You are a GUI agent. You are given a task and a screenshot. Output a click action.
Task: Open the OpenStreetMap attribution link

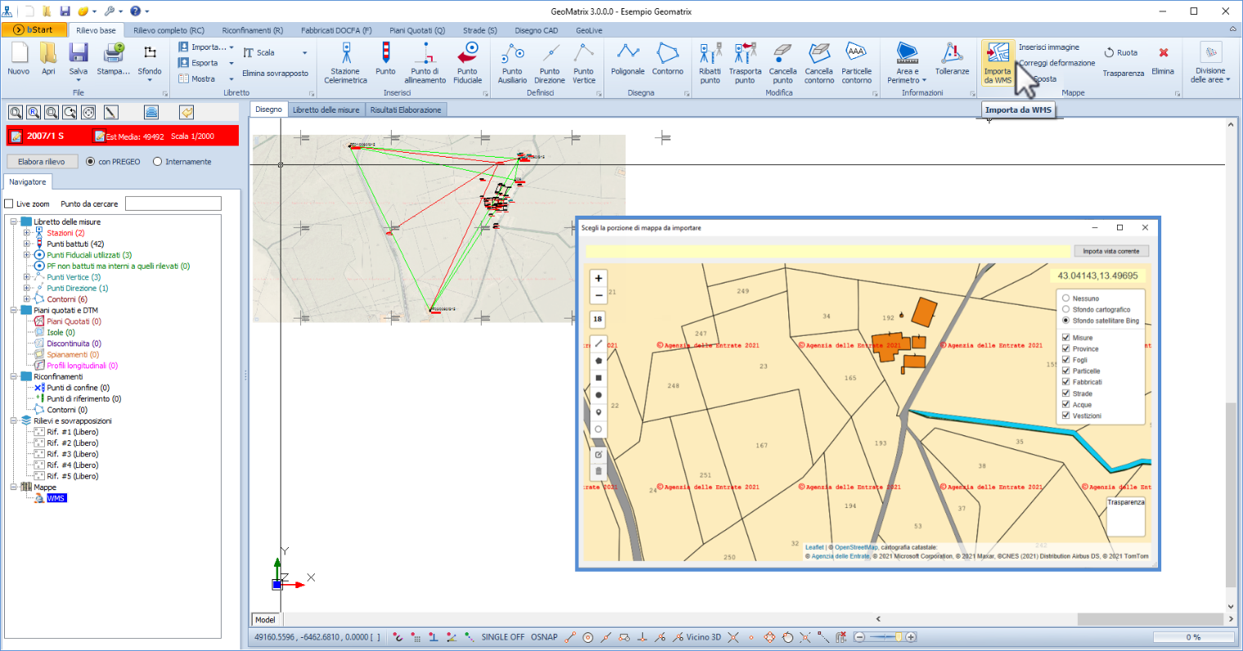click(856, 547)
